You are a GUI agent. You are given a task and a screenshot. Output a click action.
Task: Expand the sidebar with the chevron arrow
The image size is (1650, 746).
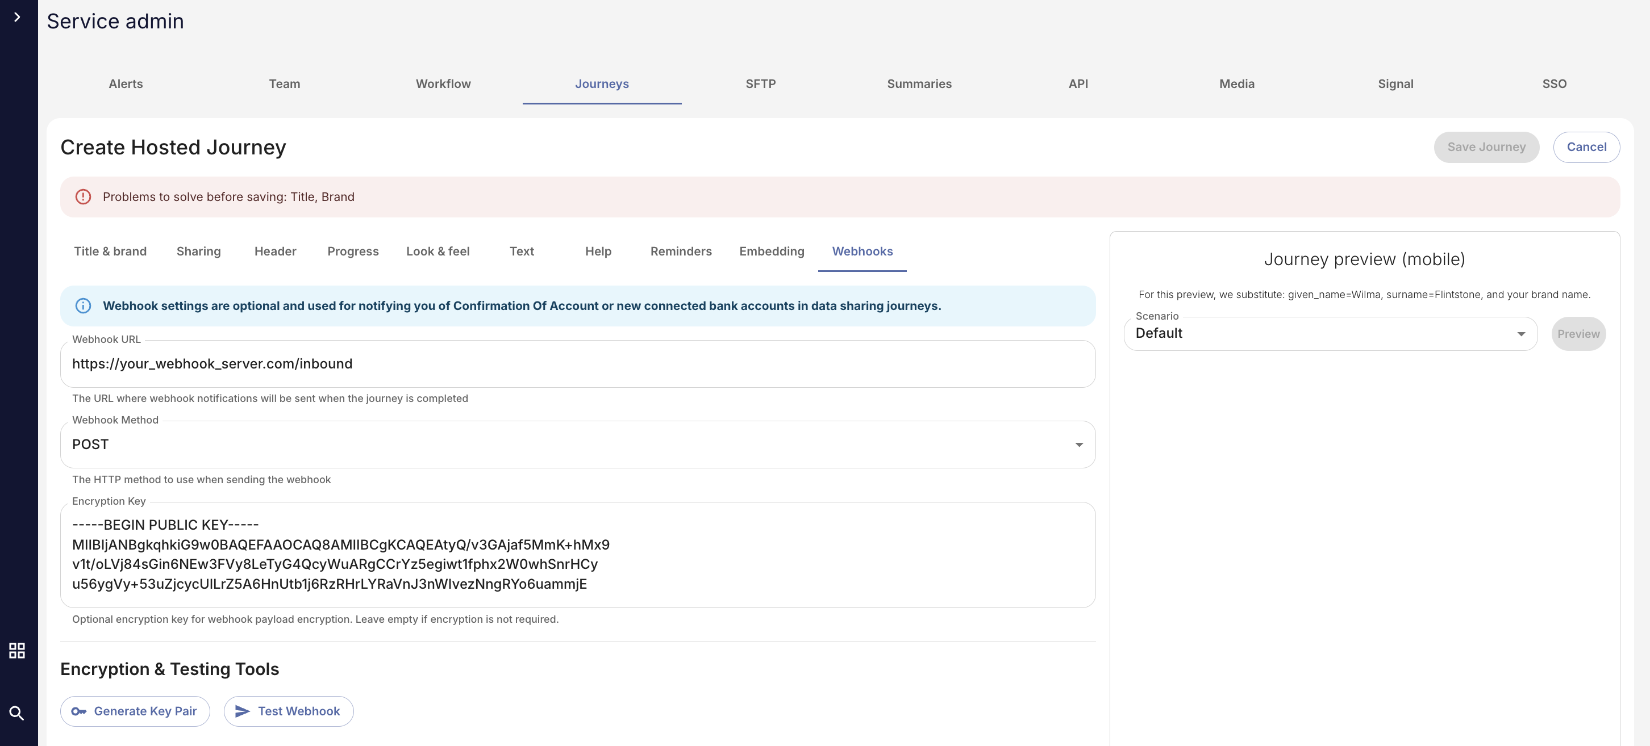[17, 17]
